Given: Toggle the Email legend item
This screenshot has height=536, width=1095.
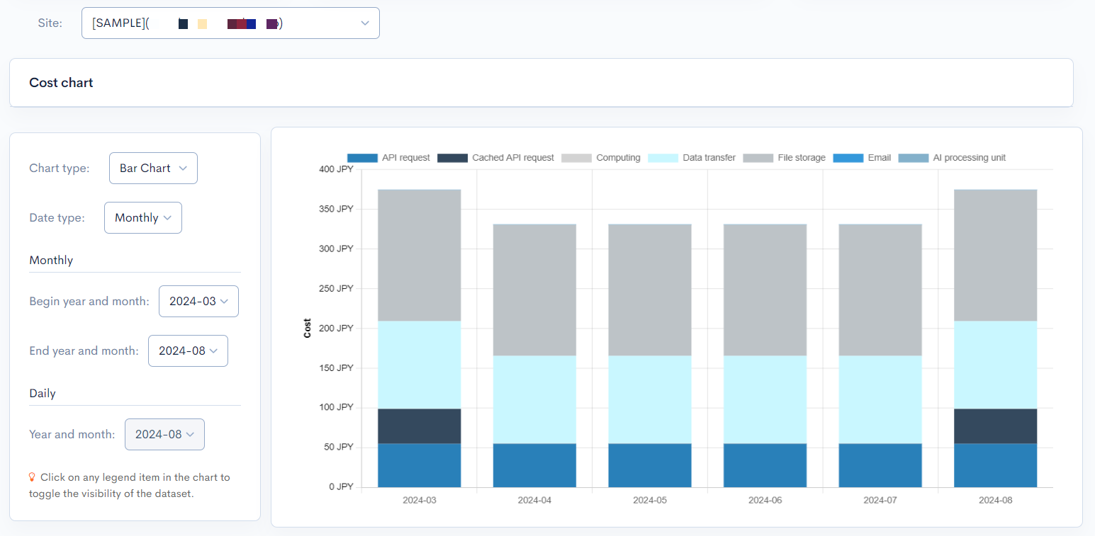Looking at the screenshot, I should tap(862, 158).
